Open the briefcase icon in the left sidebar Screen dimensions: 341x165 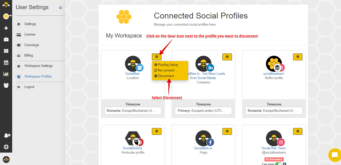(x=6, y=39)
